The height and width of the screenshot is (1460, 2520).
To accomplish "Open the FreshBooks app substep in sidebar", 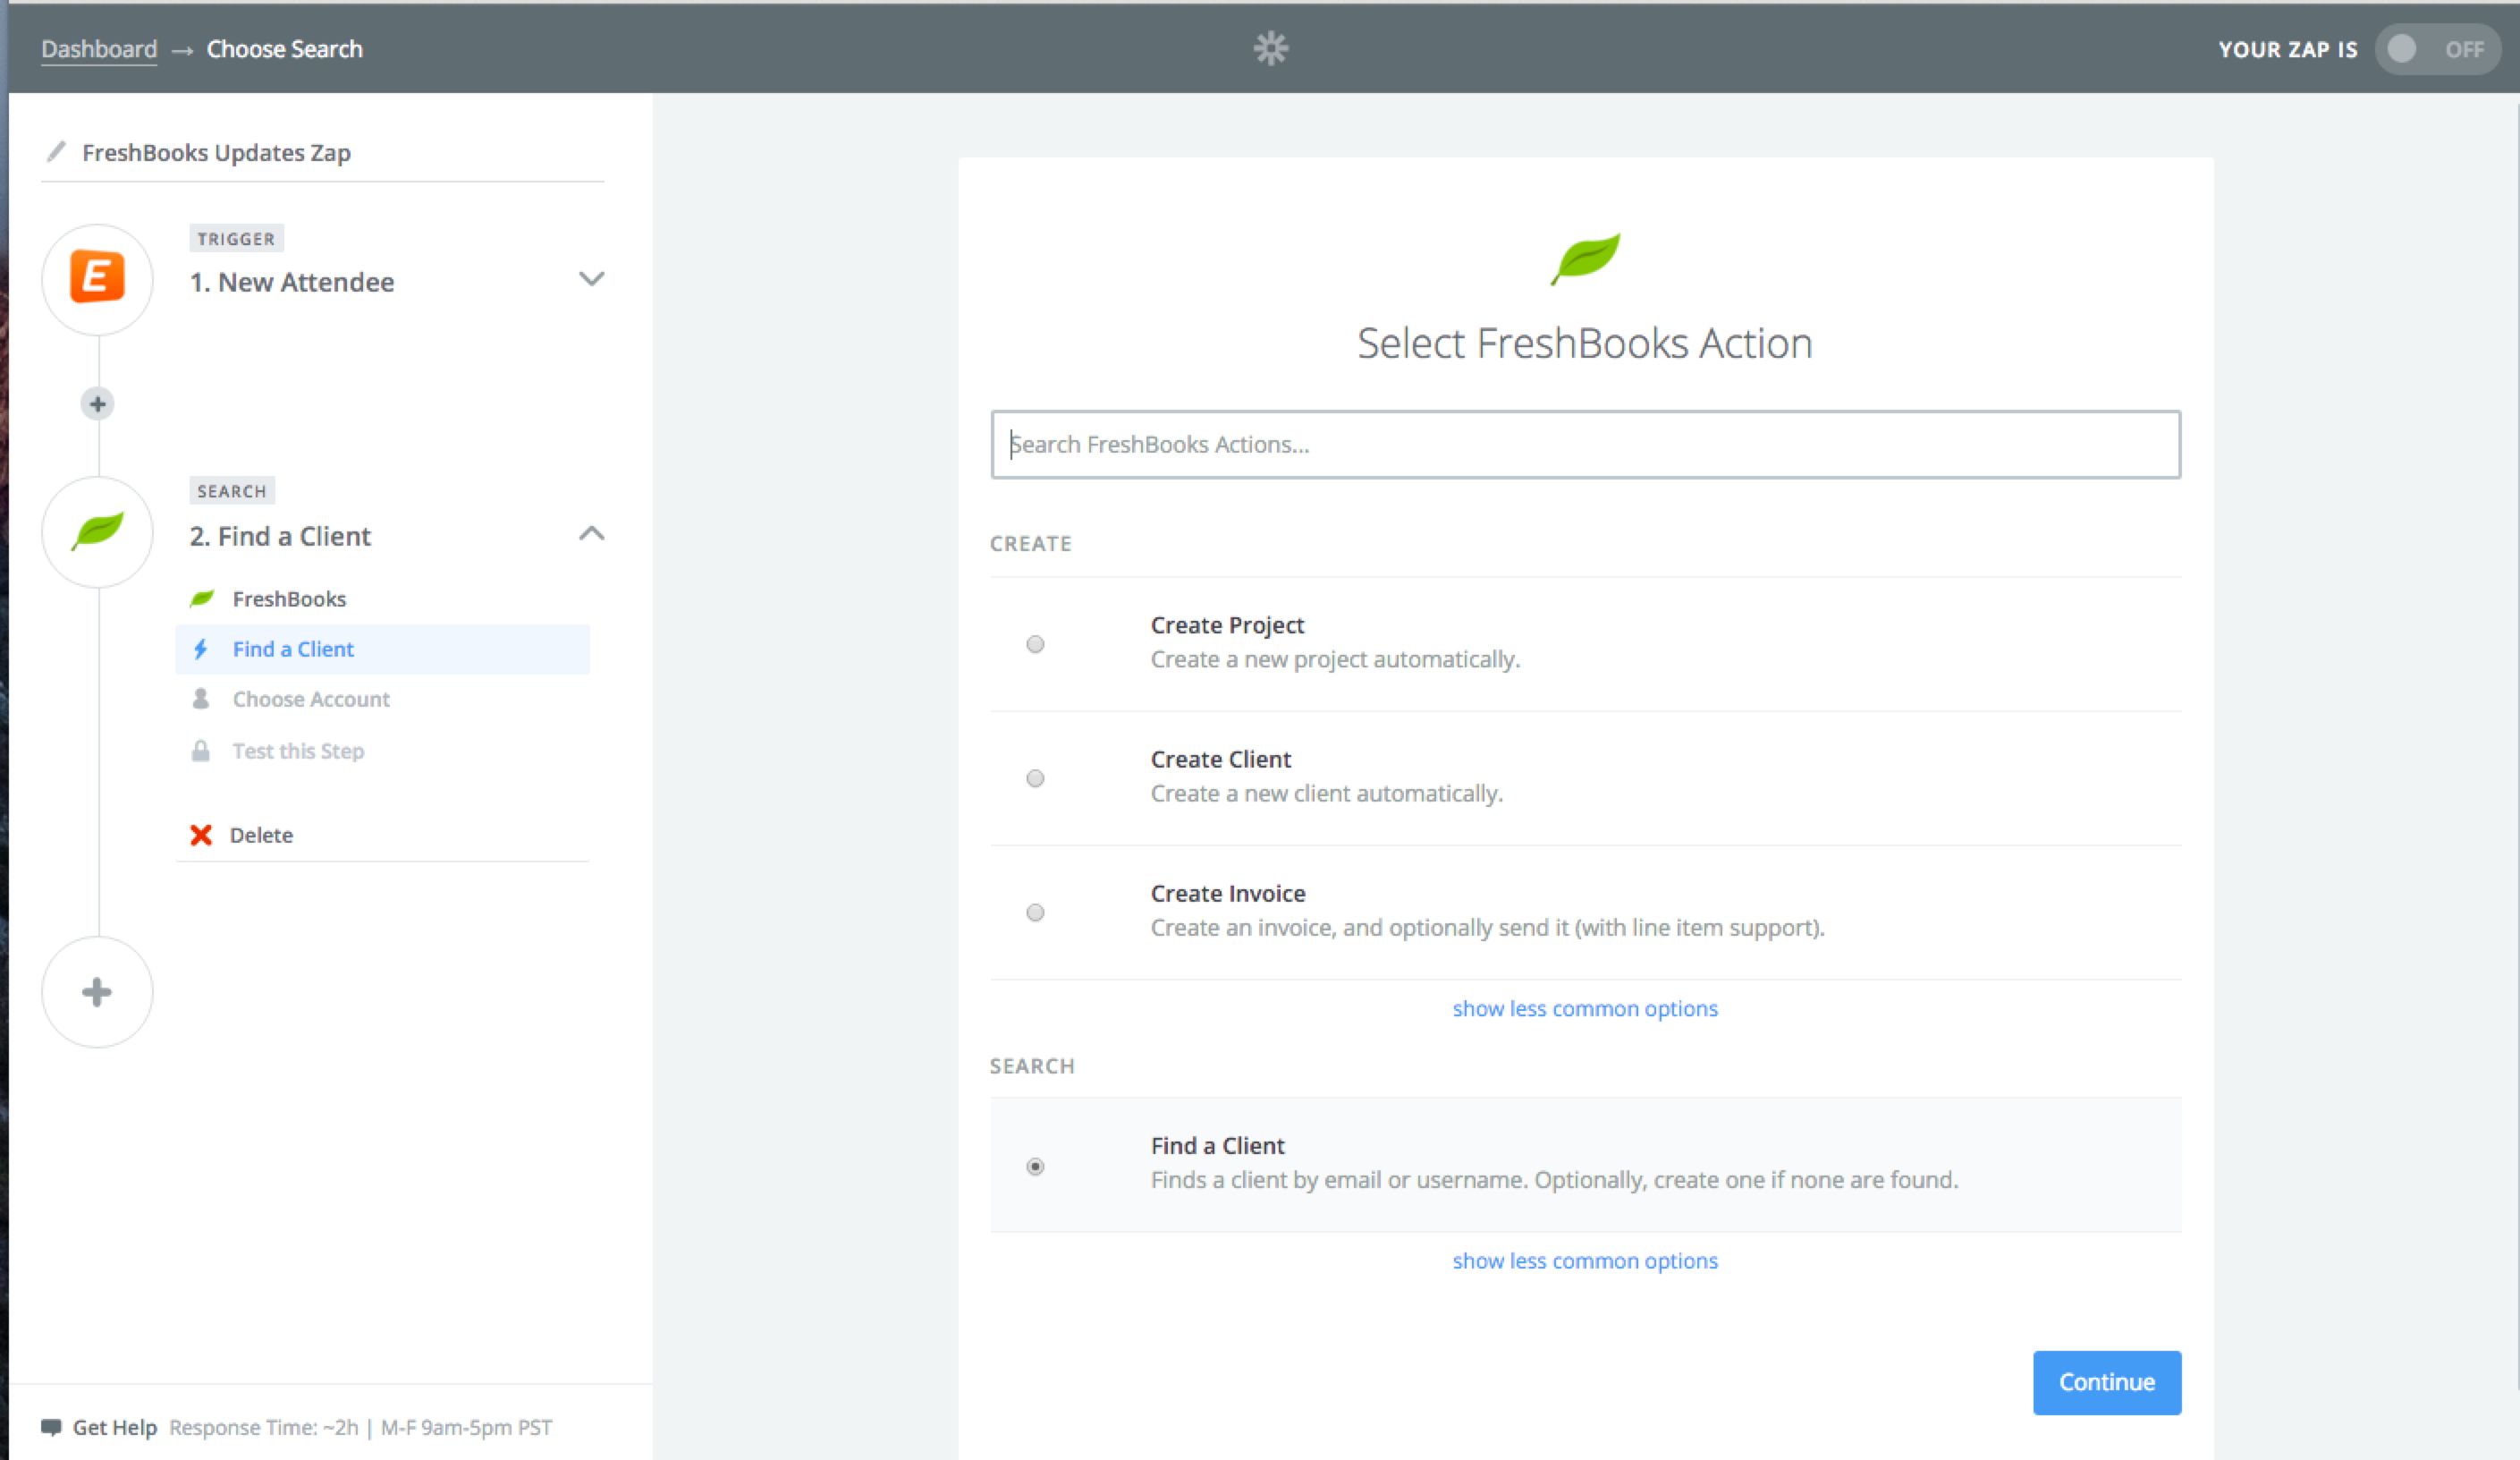I will [288, 598].
